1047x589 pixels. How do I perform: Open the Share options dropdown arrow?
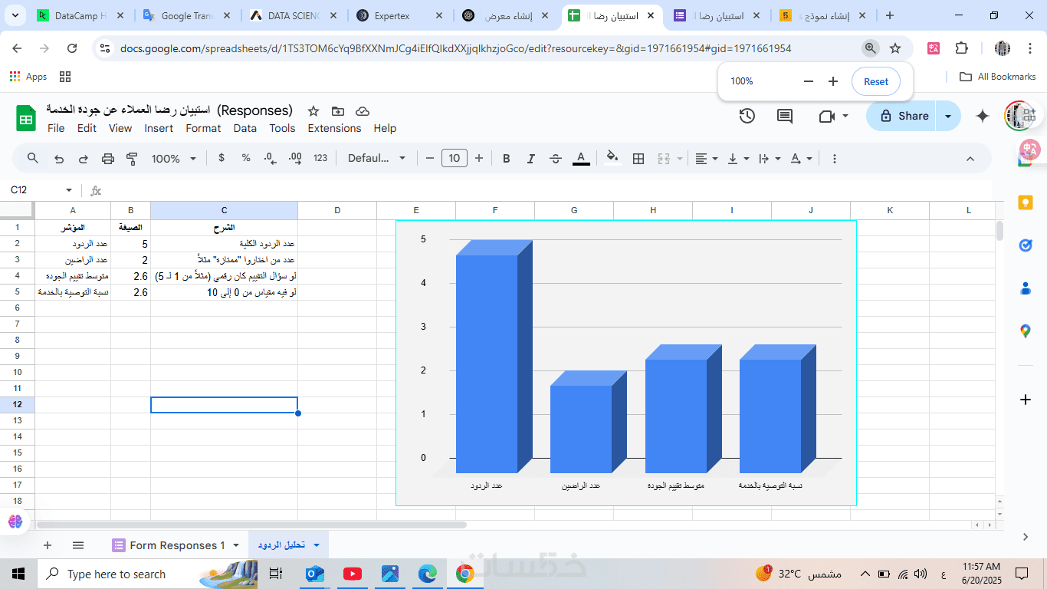[x=949, y=116]
